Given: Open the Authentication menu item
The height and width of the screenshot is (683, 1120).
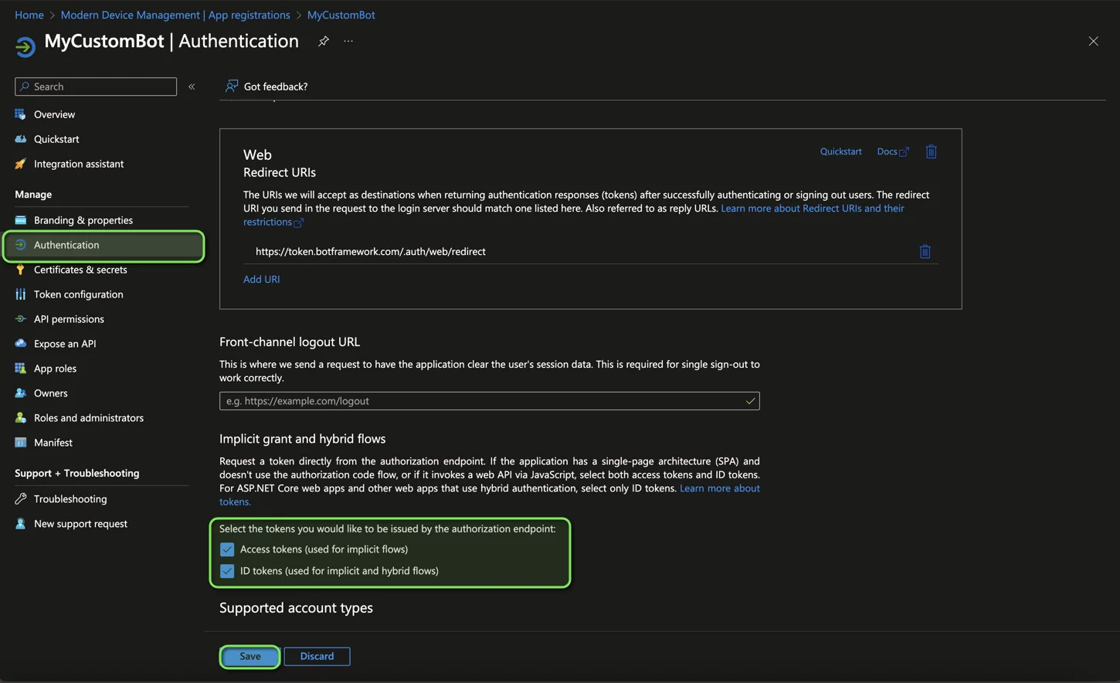Looking at the screenshot, I should coord(104,245).
